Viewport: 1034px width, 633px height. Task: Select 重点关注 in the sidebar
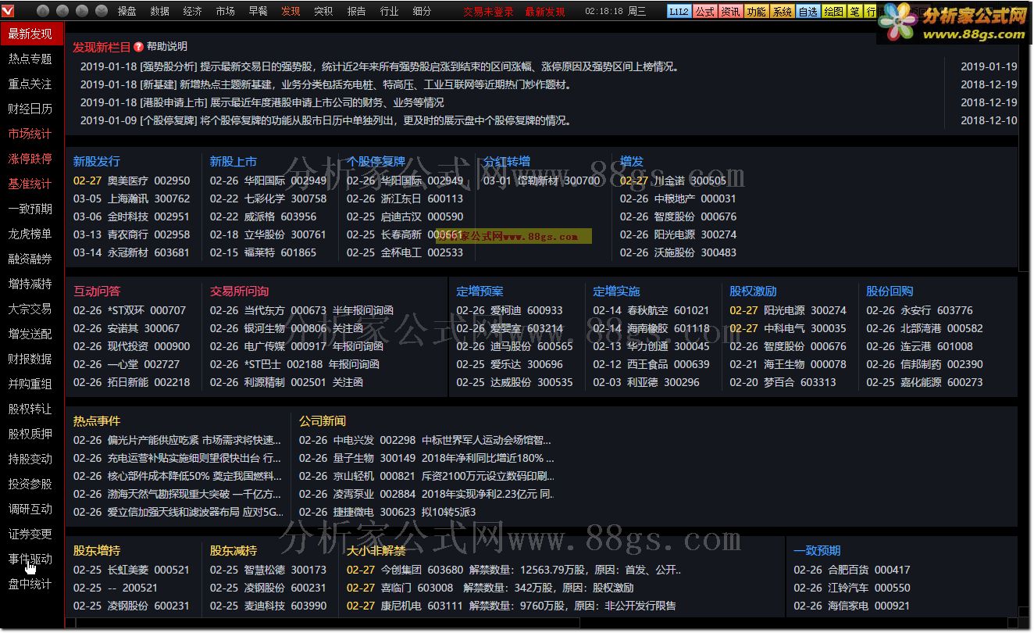[30, 84]
